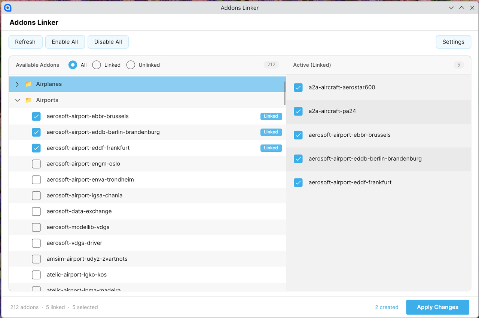The width and height of the screenshot is (479, 318).
Task: Uncheck a2a-aircraft-aerostar600 in the Active list
Action: click(298, 87)
